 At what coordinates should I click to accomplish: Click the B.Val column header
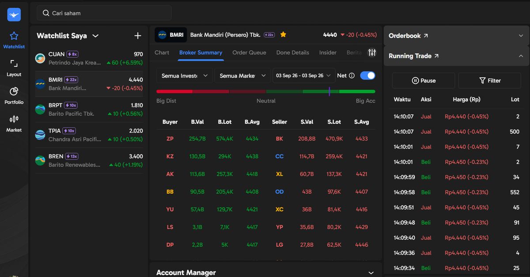(197, 122)
